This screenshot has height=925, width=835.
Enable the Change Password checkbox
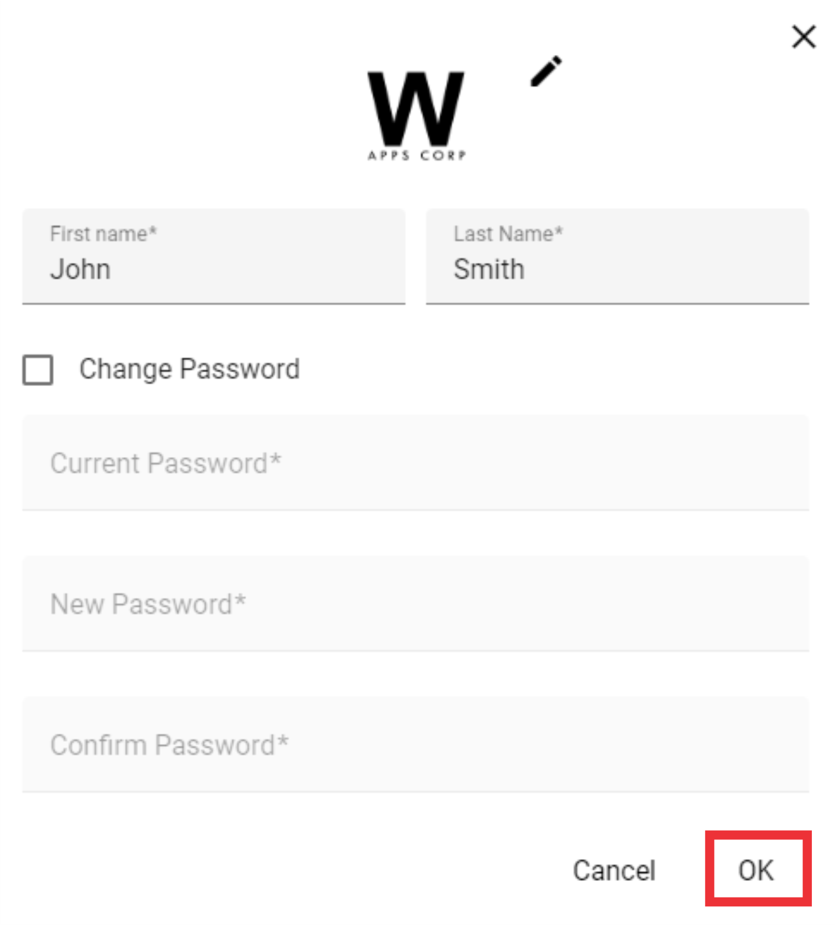pyautogui.click(x=38, y=369)
